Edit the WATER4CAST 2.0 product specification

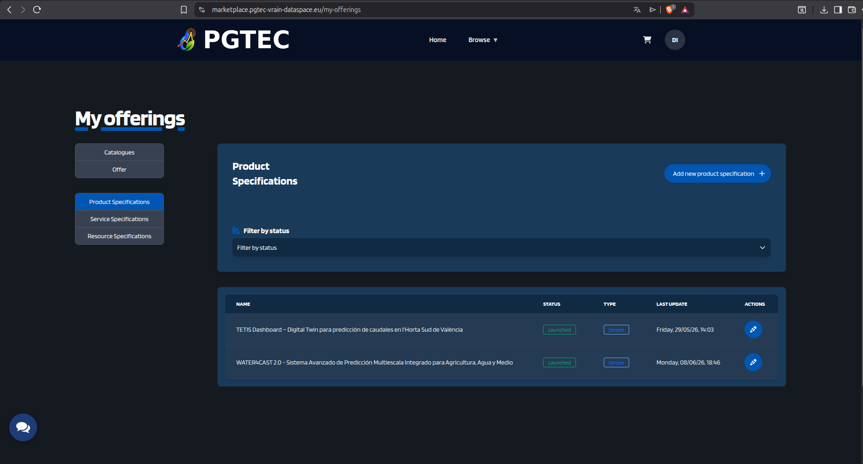(753, 362)
